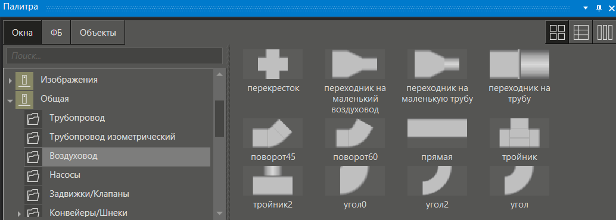The width and height of the screenshot is (616, 220).
Task: Select the тройник tee element
Action: (x=519, y=133)
